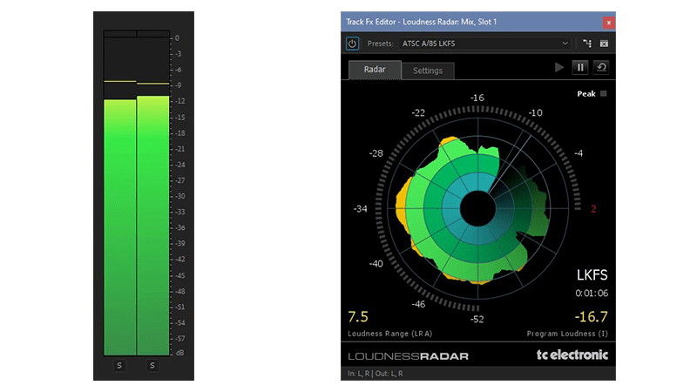Image resolution: width=697 pixels, height=392 pixels.
Task: Click the LOUDNESSRADAR logo text
Action: pos(408,356)
